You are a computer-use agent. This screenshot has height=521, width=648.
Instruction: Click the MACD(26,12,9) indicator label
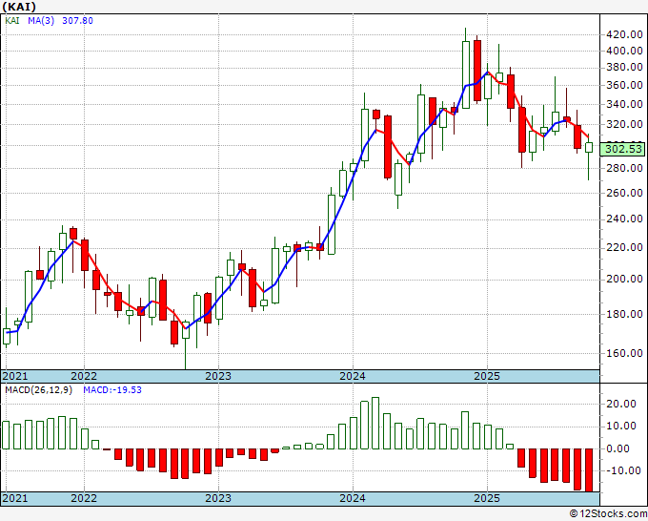(38, 390)
